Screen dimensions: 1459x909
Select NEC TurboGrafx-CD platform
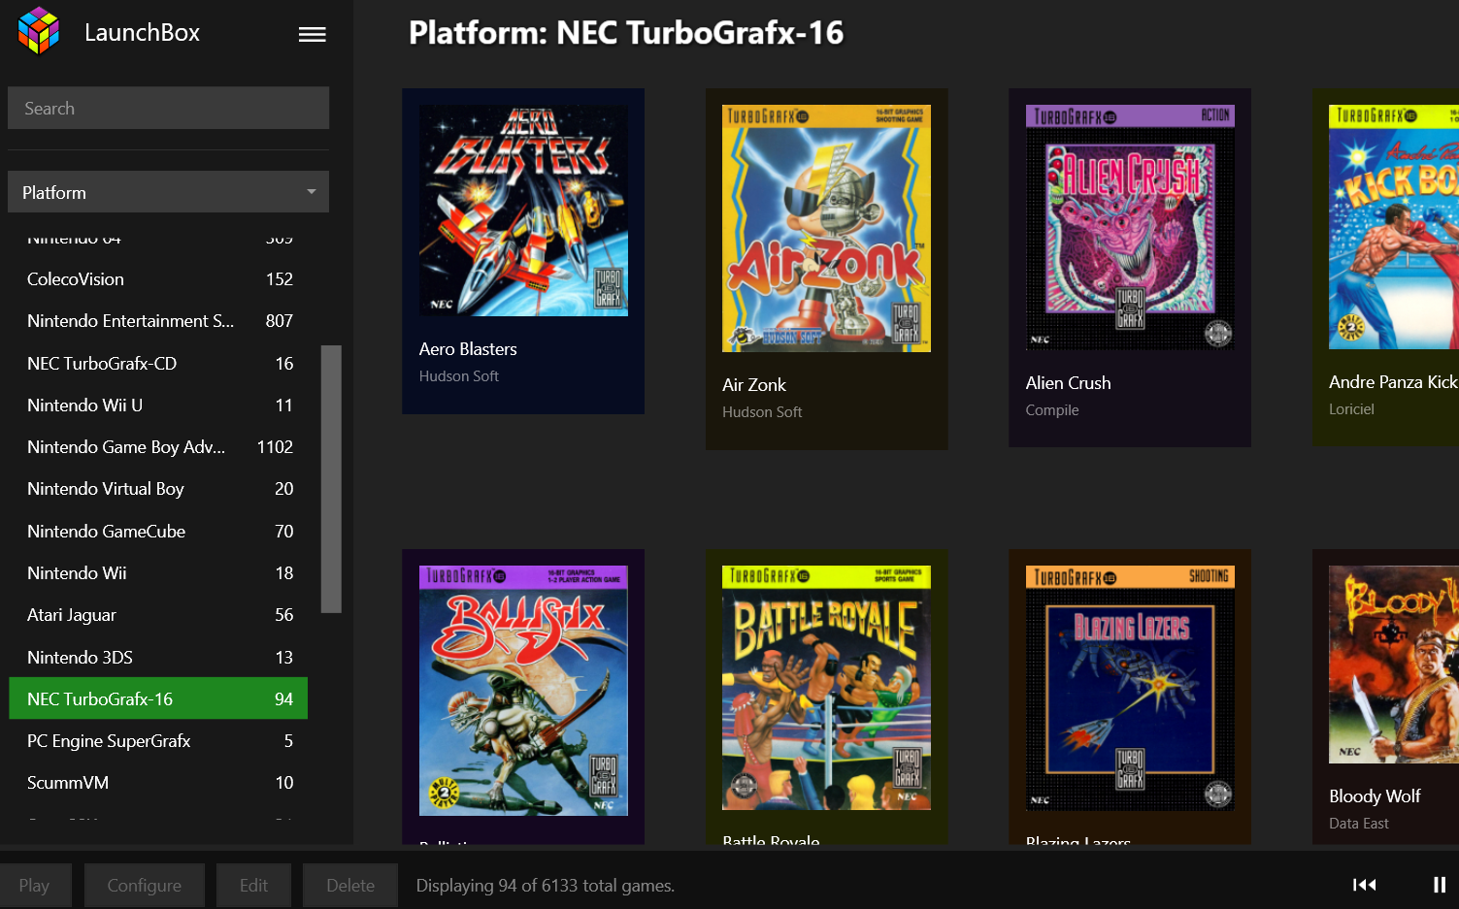pos(158,364)
